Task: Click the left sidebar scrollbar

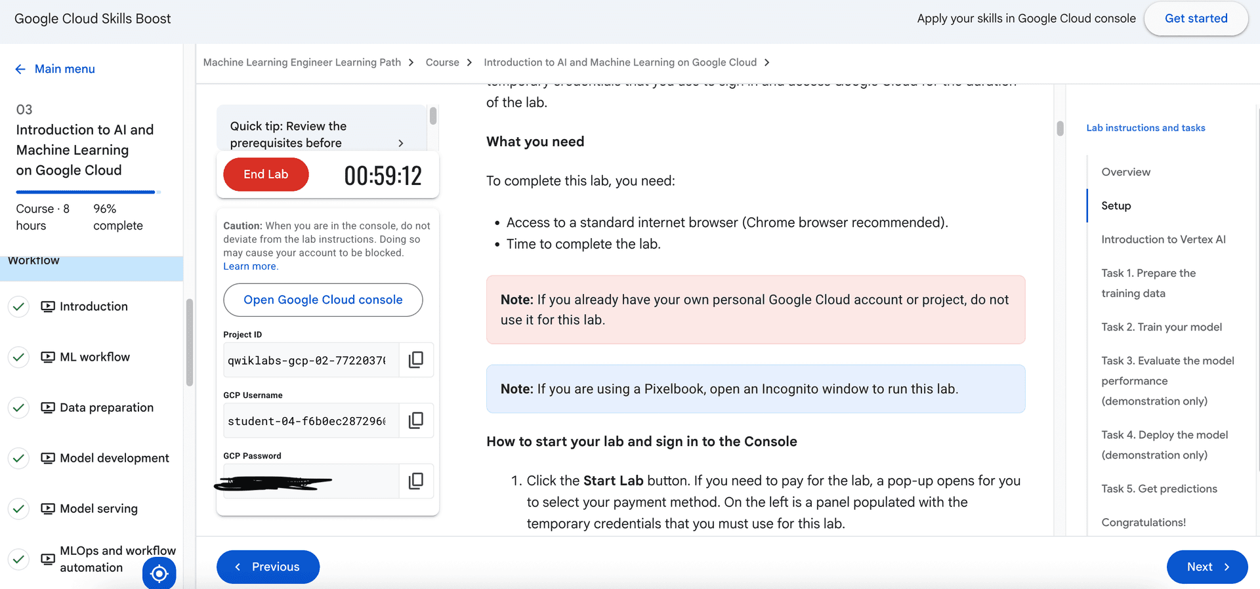Action: click(189, 342)
